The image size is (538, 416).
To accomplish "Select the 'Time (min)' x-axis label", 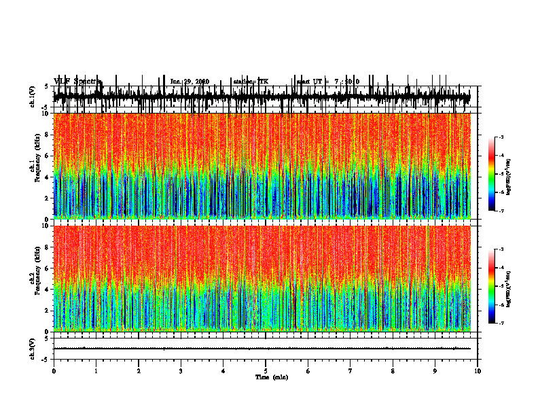I will click(x=272, y=377).
